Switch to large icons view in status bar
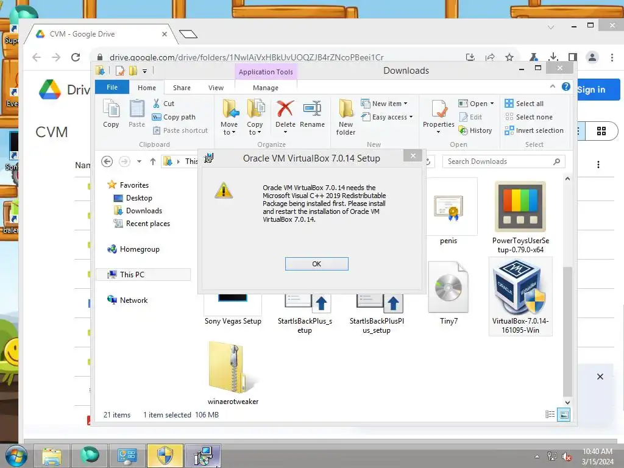Image resolution: width=624 pixels, height=468 pixels. click(564, 414)
